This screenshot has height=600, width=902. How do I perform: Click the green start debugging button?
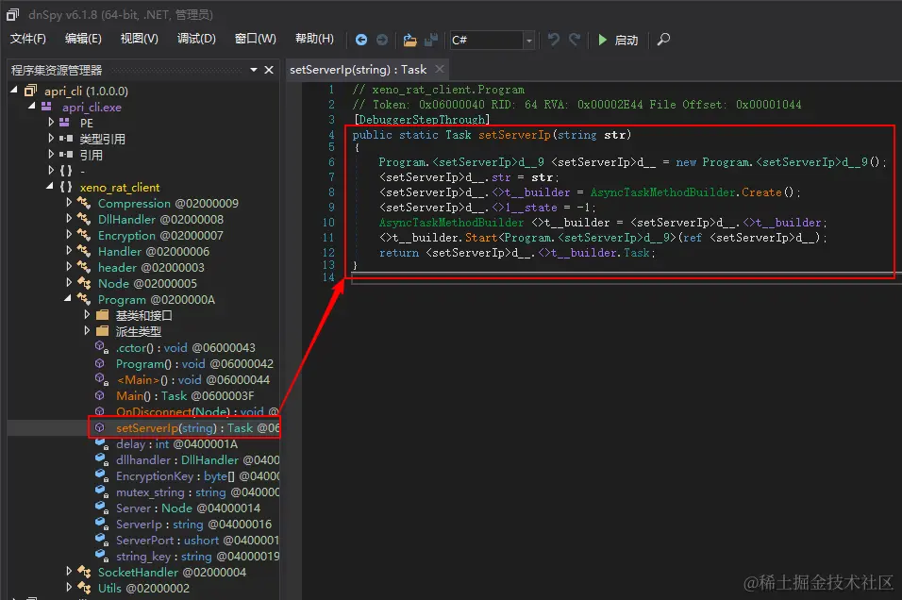618,40
